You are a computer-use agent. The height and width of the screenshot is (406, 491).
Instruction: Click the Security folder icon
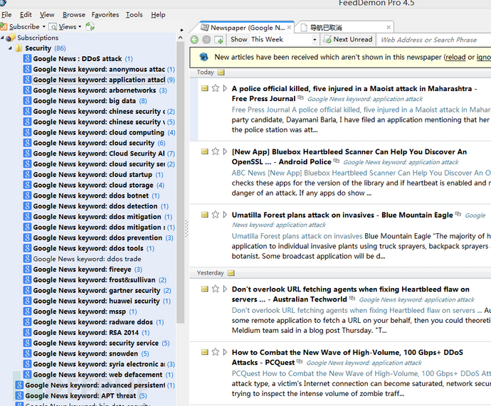pos(19,48)
